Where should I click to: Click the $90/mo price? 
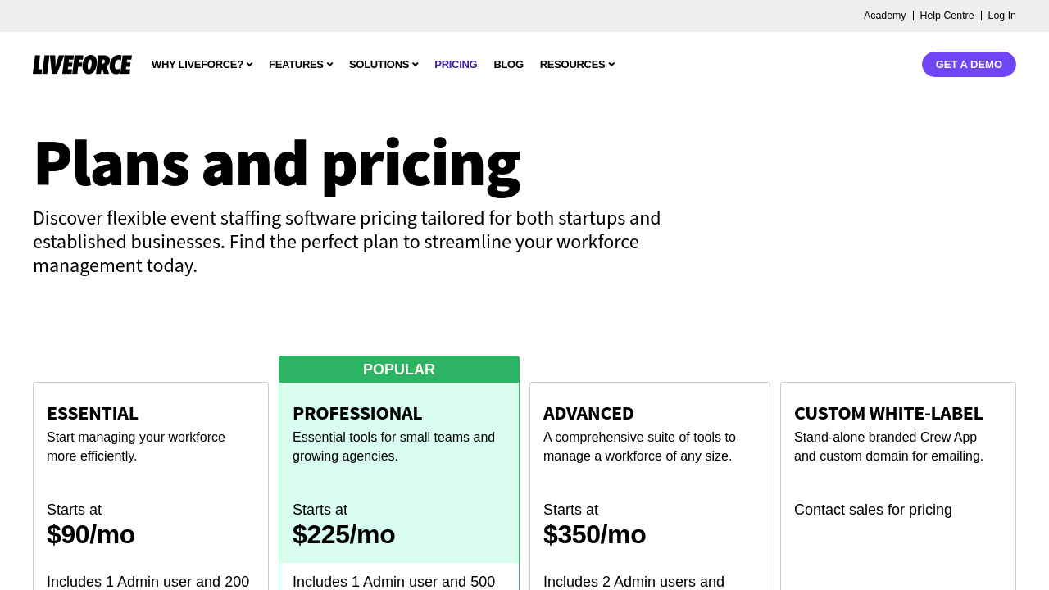pyautogui.click(x=91, y=534)
